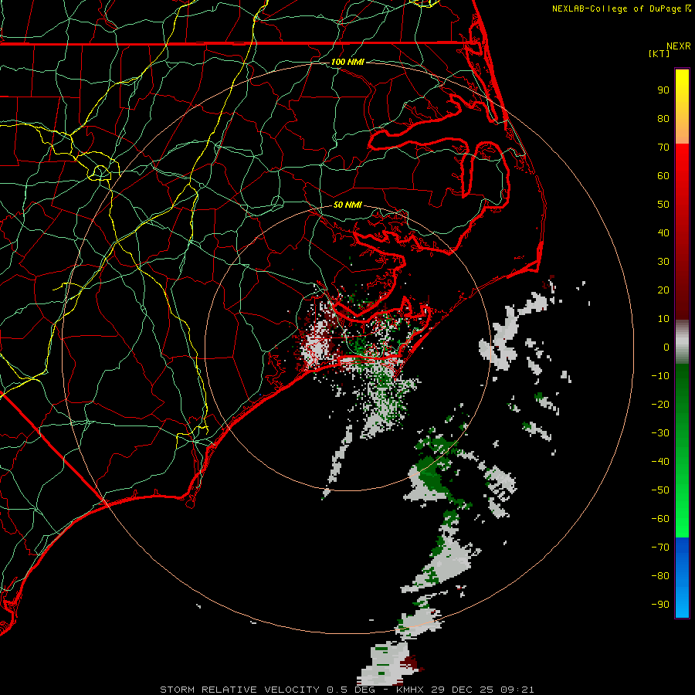Viewport: 695px width, 695px height.
Task: Click the 70 value on the velocity scale
Action: tap(663, 147)
